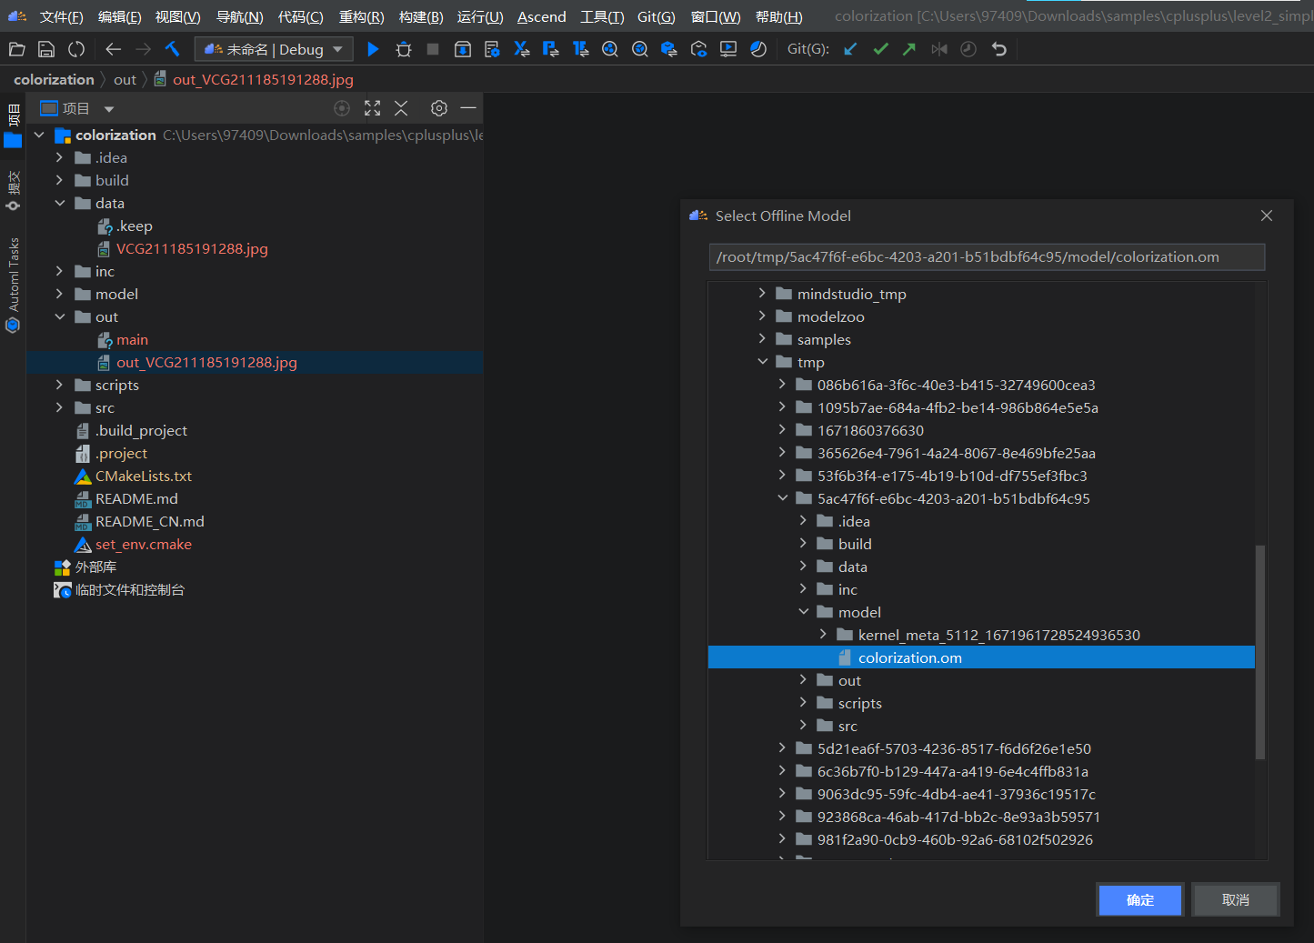This screenshot has width=1314, height=943.
Task: Click the 确定 button
Action: 1140,899
